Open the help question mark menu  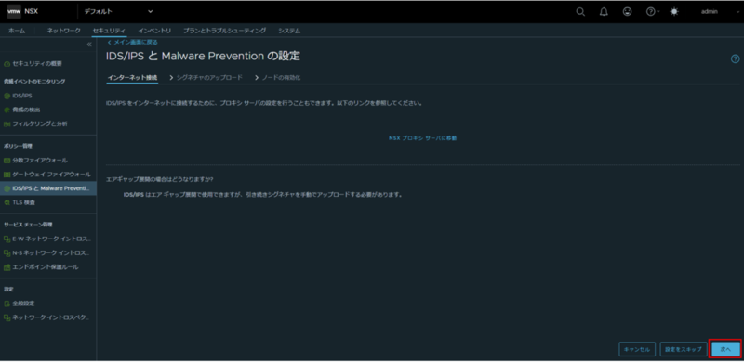point(653,12)
